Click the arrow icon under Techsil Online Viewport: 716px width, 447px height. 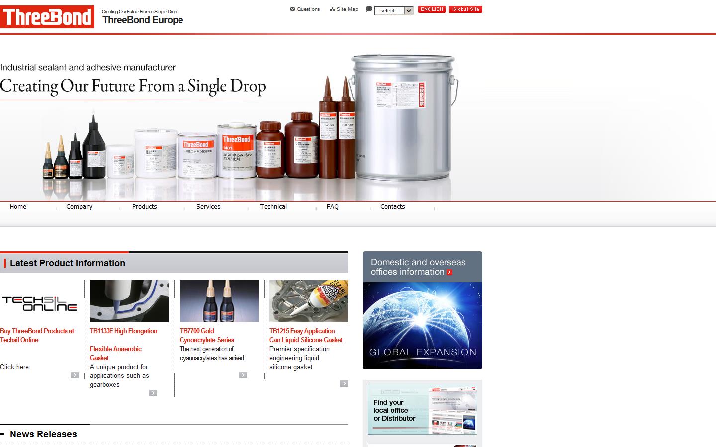75,375
